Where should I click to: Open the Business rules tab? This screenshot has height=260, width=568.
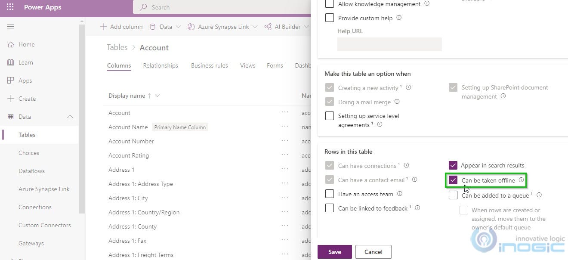(210, 65)
